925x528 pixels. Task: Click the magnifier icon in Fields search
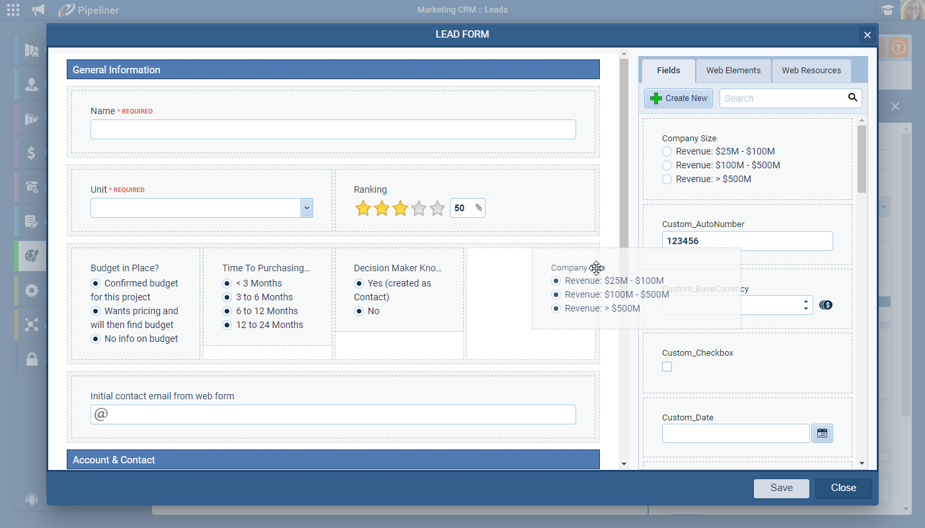pyautogui.click(x=852, y=98)
